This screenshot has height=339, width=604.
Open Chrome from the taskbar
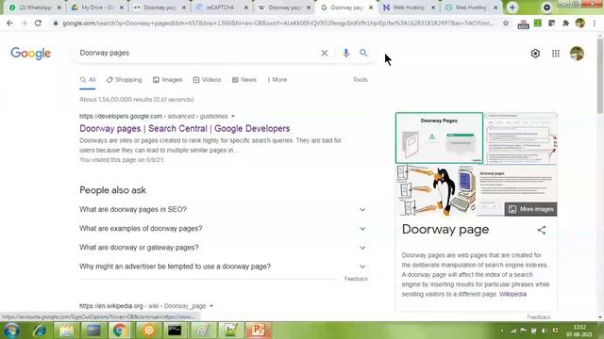(120, 331)
